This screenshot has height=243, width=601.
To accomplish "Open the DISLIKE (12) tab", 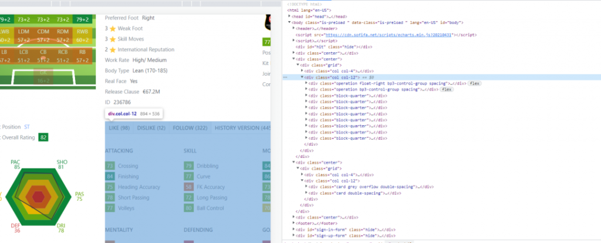I will pos(151,128).
